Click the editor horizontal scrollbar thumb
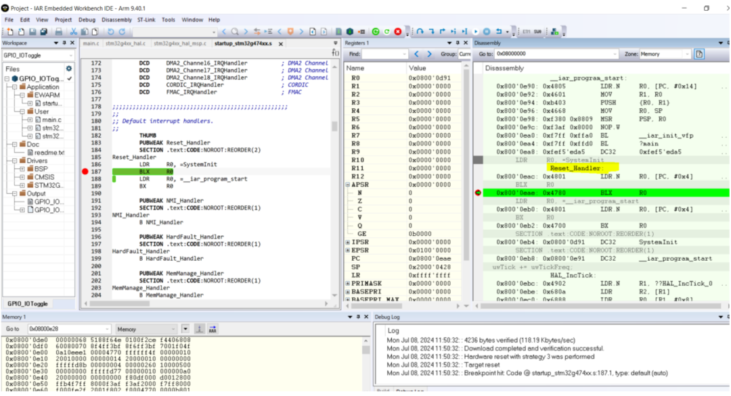731x396 pixels. click(120, 304)
